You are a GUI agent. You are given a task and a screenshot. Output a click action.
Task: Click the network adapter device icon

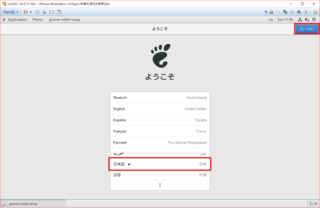pyautogui.click(x=285, y=12)
